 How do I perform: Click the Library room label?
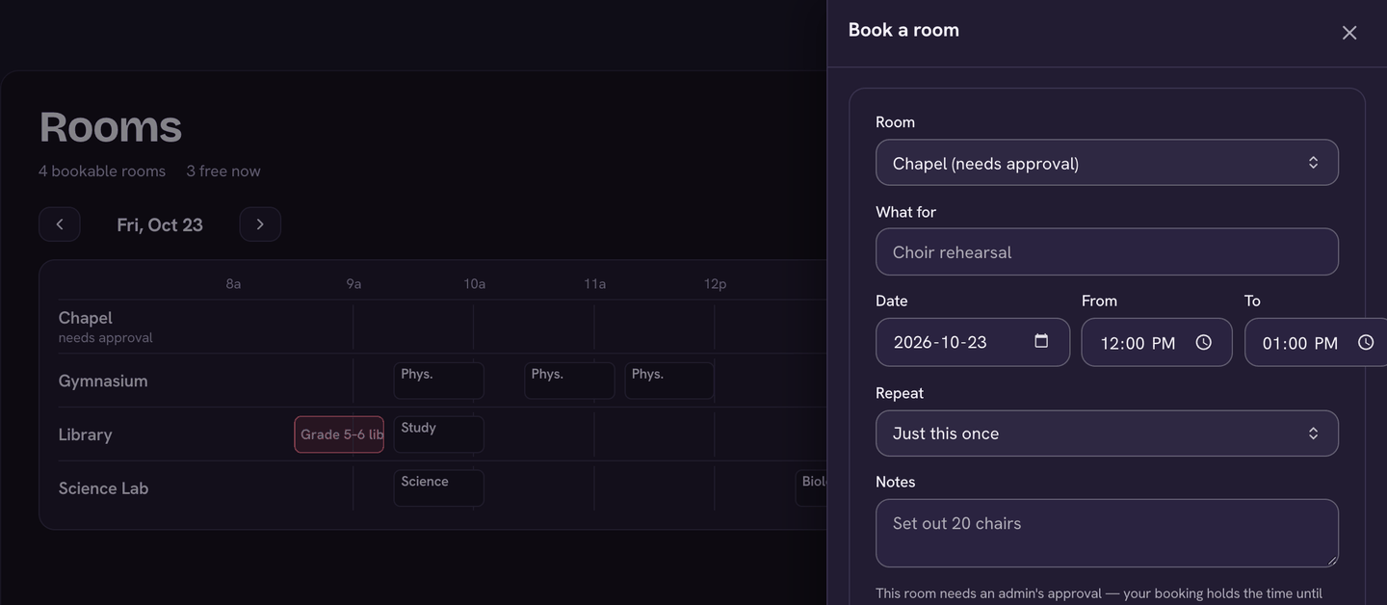(85, 434)
